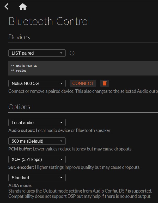This screenshot has width=158, height=203.
Task: Open the XQ+ SBC encoder dropdown
Action: point(37,159)
